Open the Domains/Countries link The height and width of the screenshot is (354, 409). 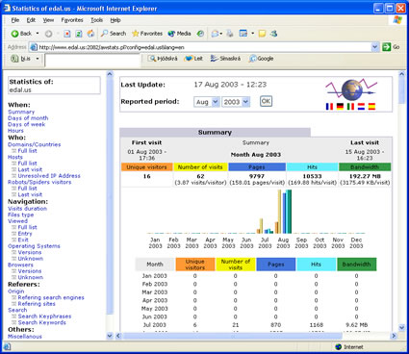pos(34,144)
